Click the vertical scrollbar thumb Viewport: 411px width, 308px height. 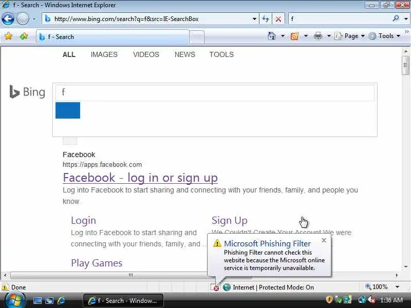405,65
